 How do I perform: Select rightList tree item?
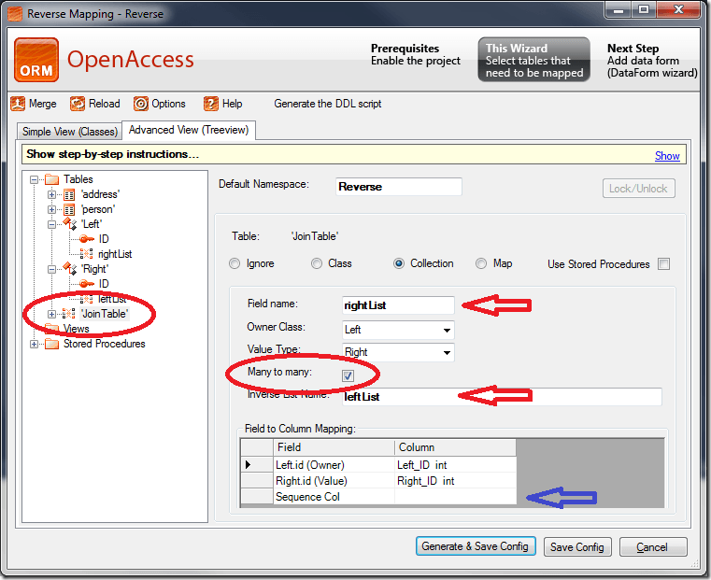[x=115, y=254]
